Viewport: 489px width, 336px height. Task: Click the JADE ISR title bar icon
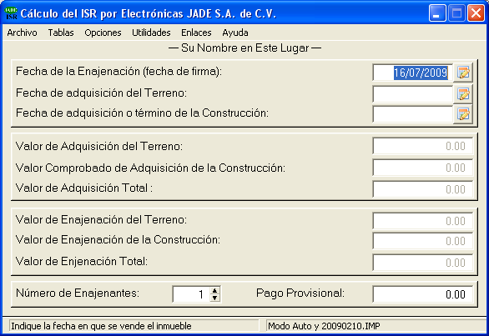(11, 13)
